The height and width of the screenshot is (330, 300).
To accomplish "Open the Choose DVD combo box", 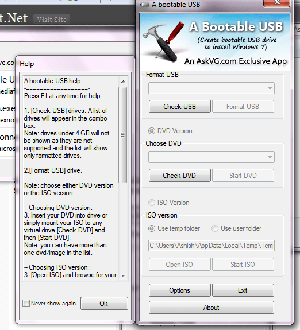I will pos(211,157).
